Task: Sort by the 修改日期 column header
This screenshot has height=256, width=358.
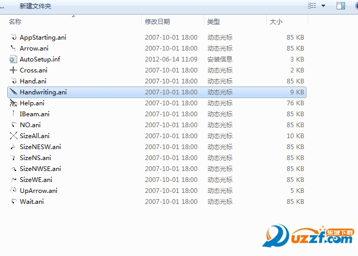Action: click(157, 22)
